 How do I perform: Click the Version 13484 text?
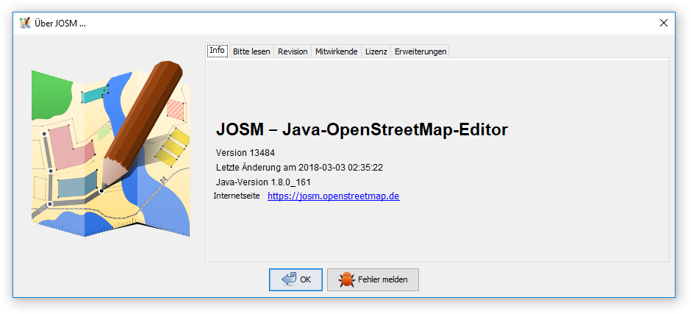[246, 153]
